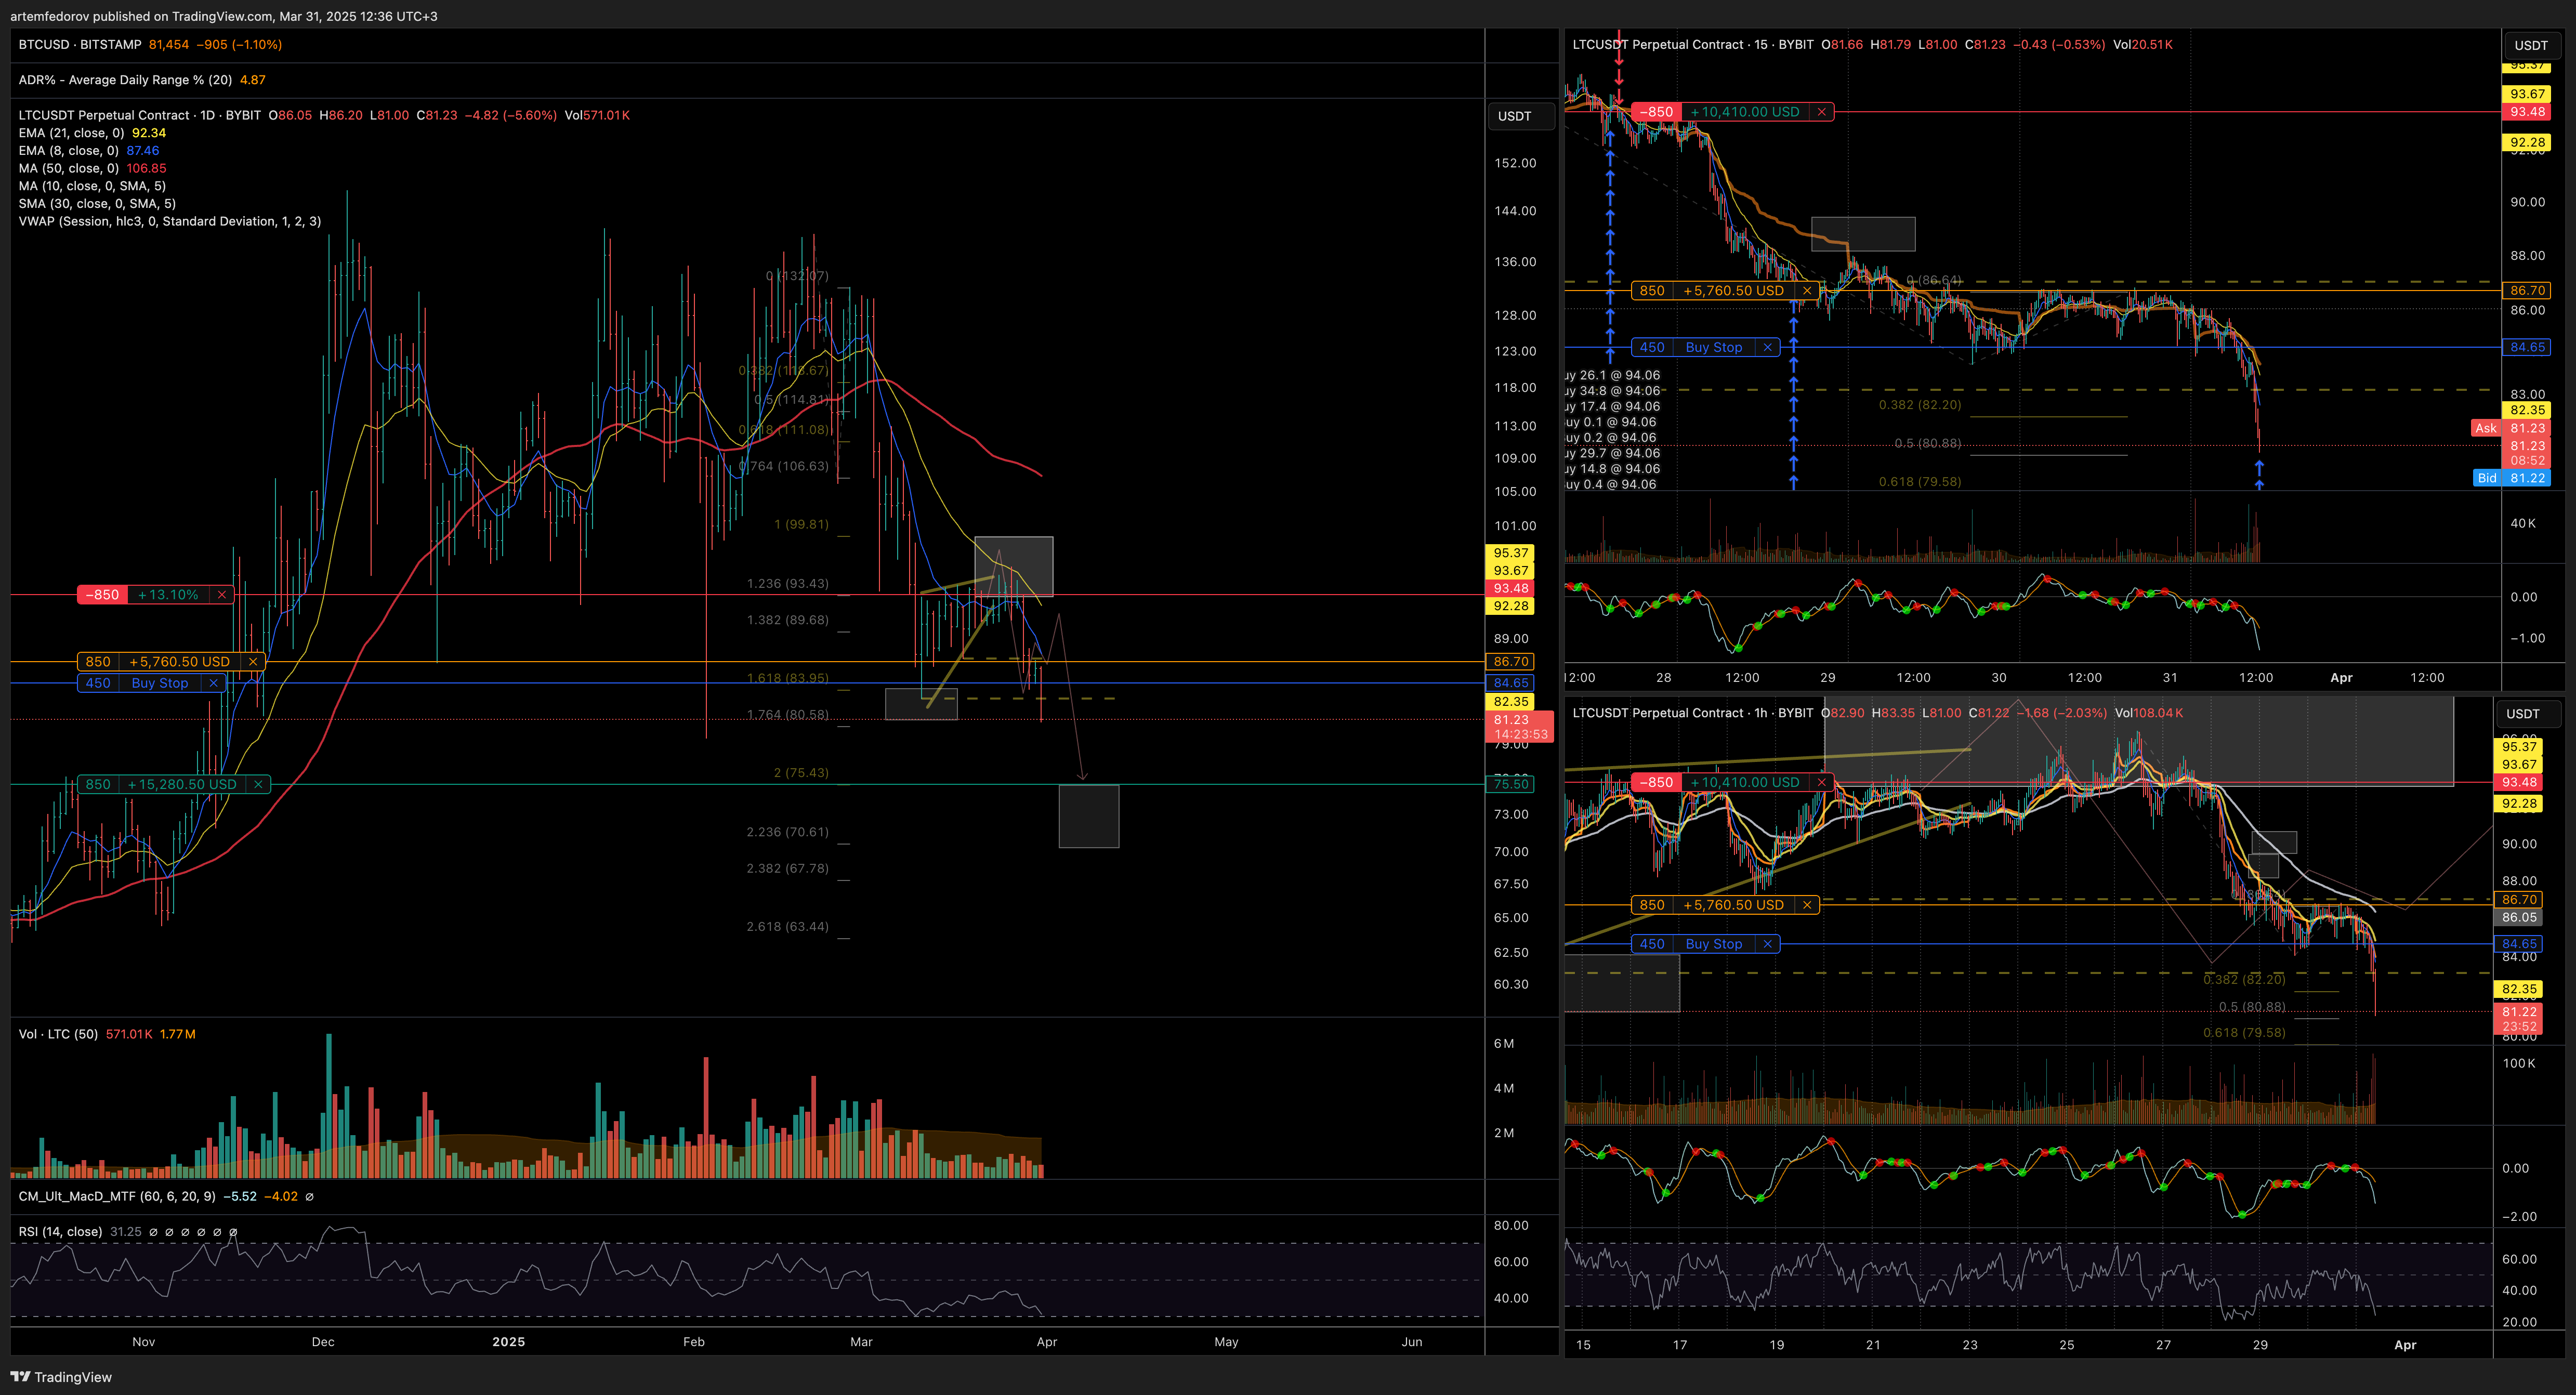The width and height of the screenshot is (2576, 1395).
Task: Click the 86.05 grey price label on 1h axis
Action: coord(2519,917)
